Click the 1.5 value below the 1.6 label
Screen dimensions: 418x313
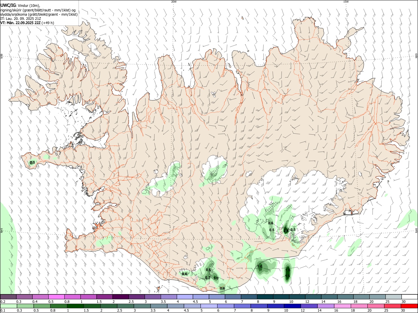287,276
